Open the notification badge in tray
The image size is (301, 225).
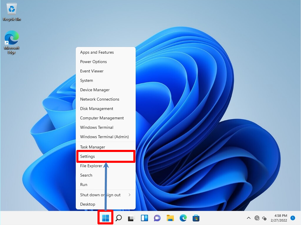293,218
